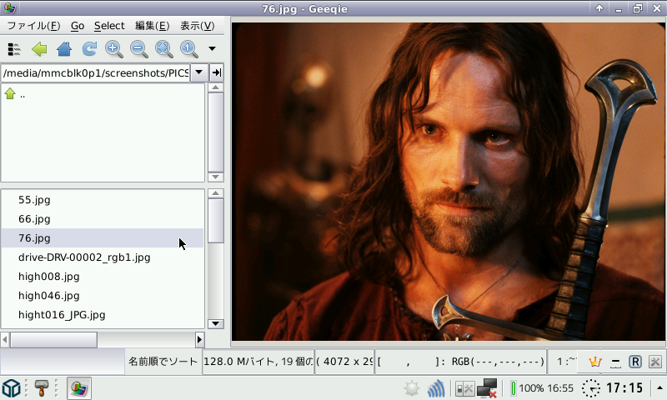The height and width of the screenshot is (400, 667).
Task: Click the blue refresh icon
Action: point(89,49)
